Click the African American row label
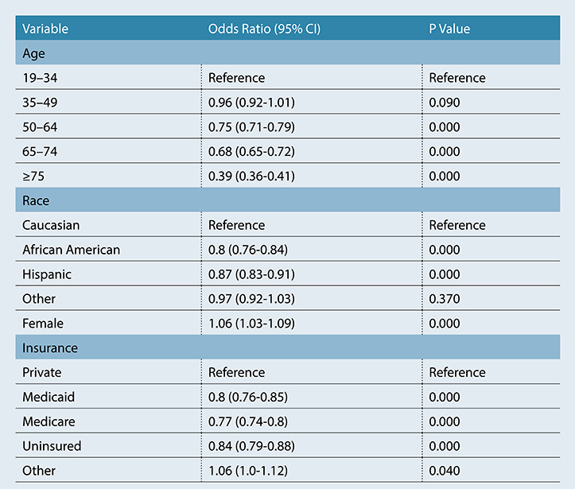Viewport: 575px width, 489px height. tap(72, 250)
